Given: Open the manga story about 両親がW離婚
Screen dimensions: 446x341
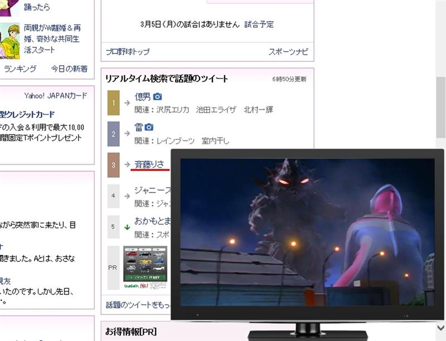Looking at the screenshot, I should (52, 39).
